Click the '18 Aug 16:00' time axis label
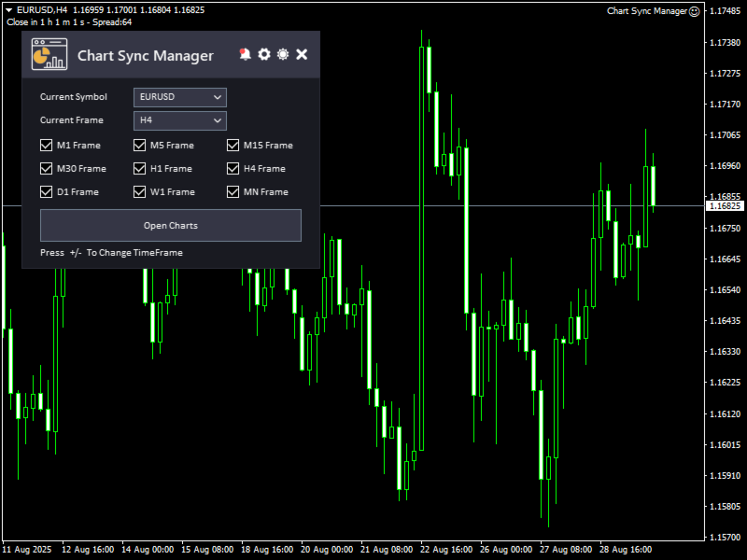The height and width of the screenshot is (560, 747). click(x=267, y=550)
